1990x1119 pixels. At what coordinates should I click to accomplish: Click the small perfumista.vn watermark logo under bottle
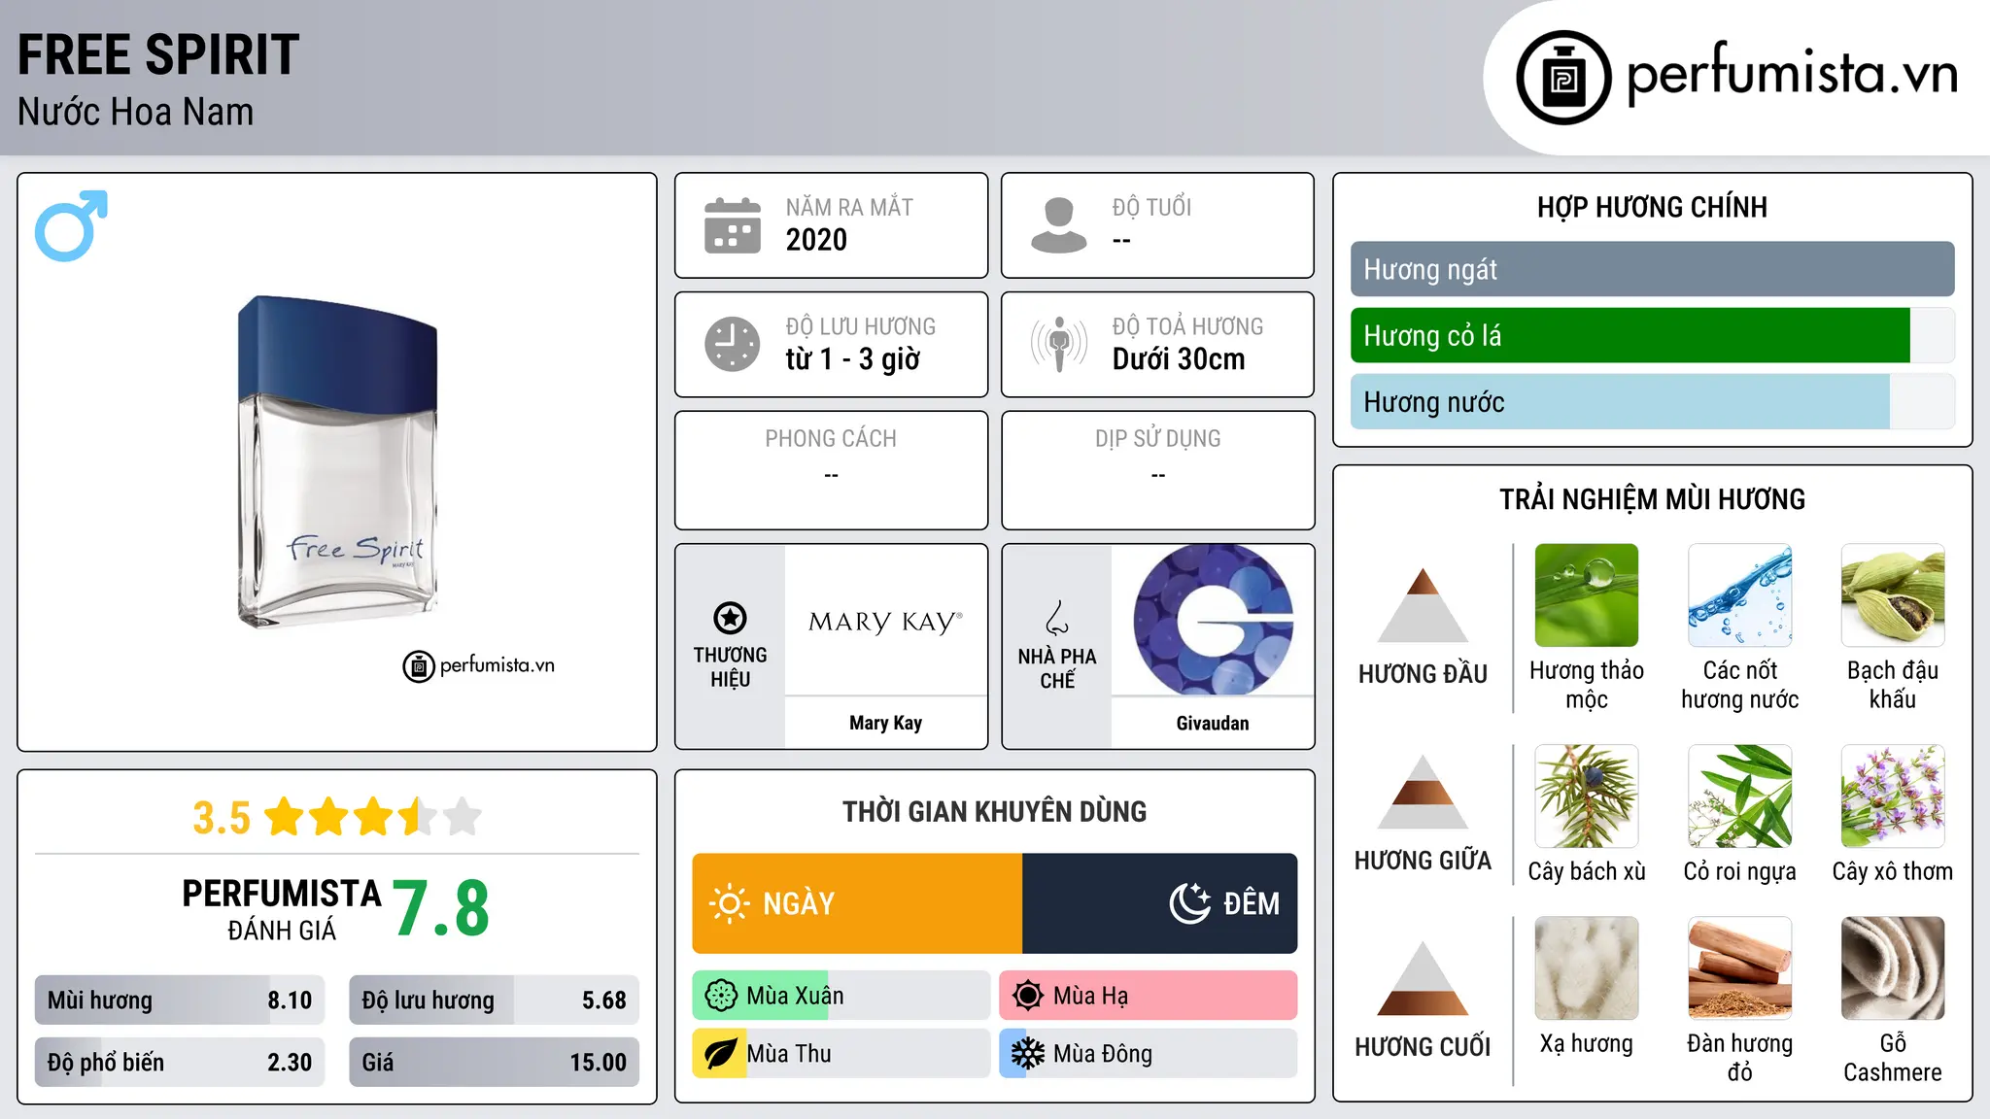click(x=479, y=665)
